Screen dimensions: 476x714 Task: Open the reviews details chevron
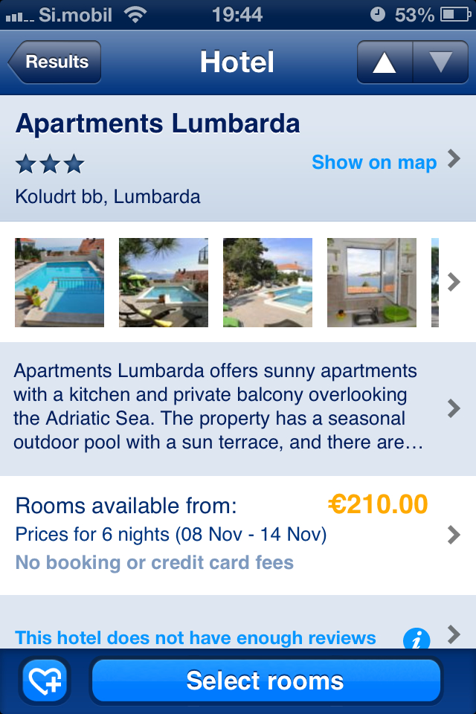click(454, 634)
